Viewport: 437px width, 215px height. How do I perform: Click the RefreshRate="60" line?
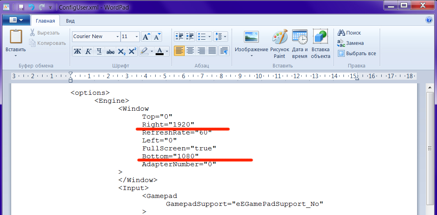177,132
